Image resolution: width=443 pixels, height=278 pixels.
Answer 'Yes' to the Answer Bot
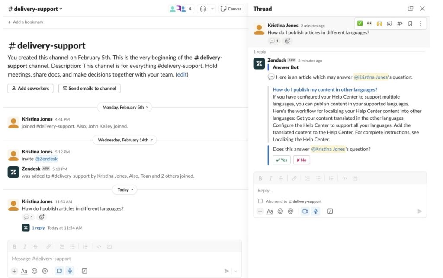[x=281, y=160]
